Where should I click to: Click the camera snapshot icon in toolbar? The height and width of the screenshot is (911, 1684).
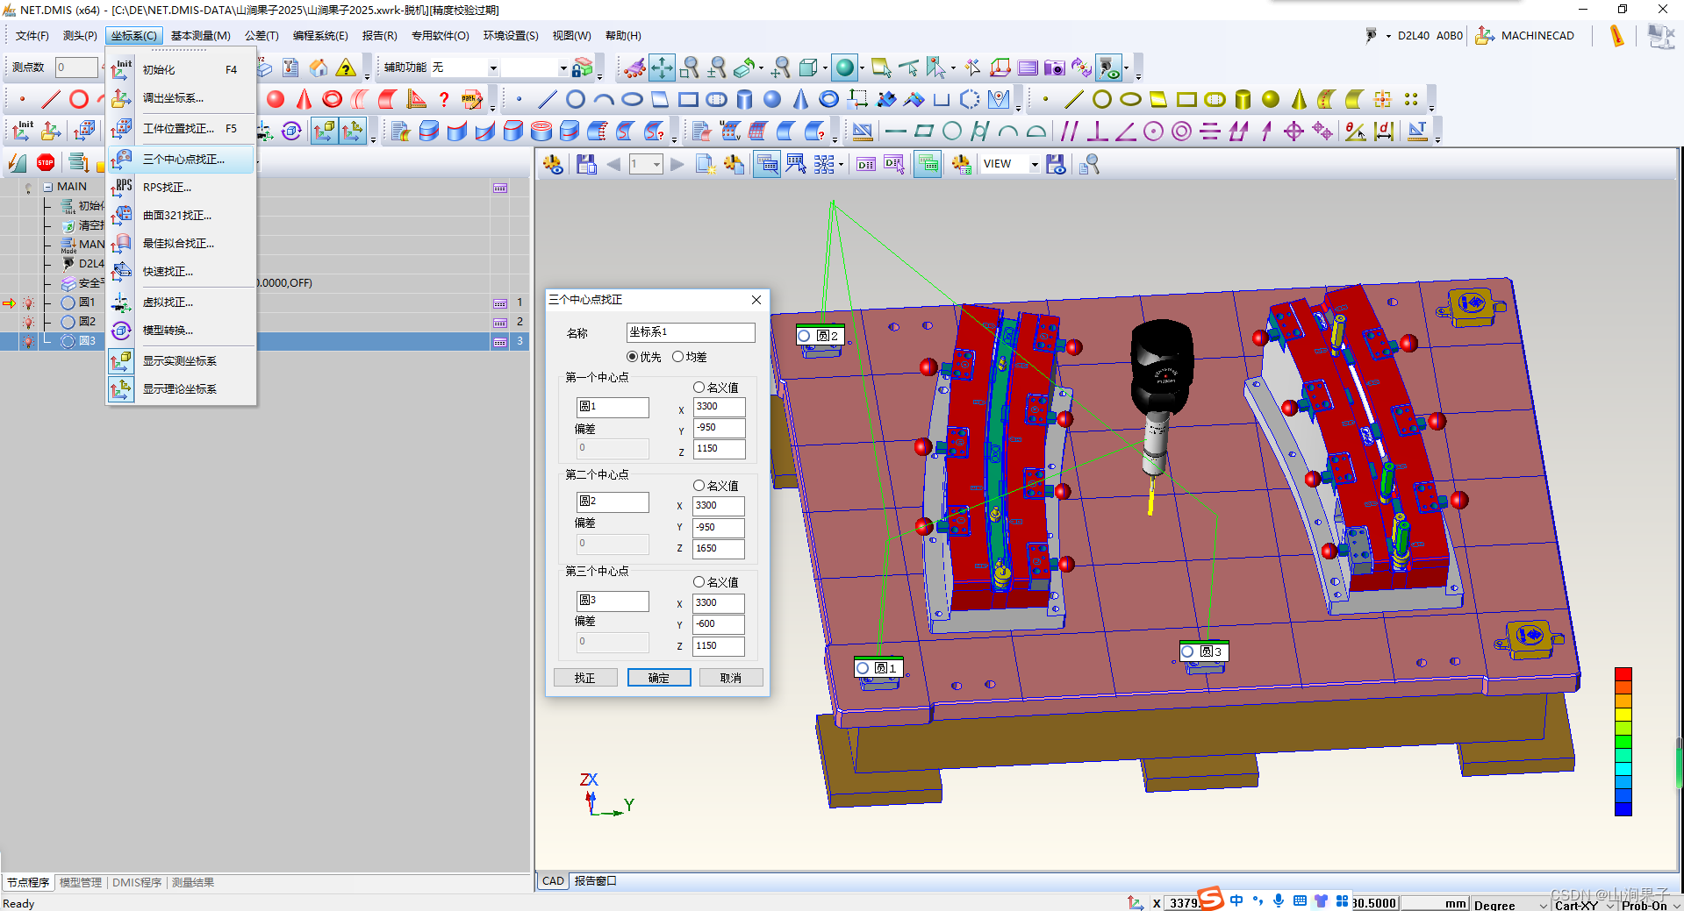(1054, 68)
